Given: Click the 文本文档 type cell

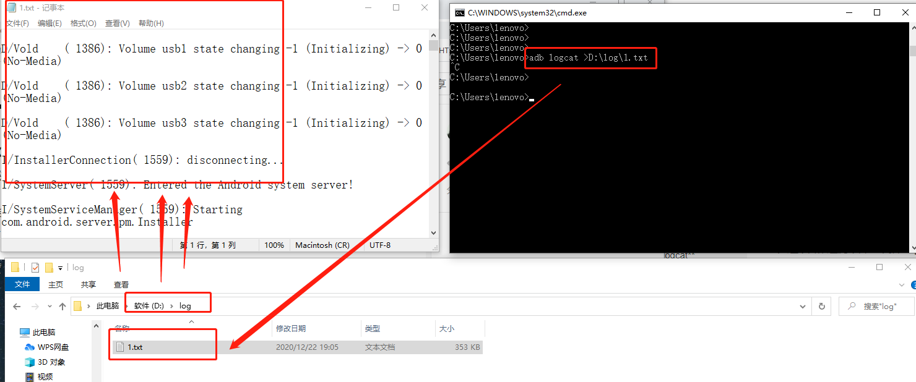Looking at the screenshot, I should [x=380, y=347].
